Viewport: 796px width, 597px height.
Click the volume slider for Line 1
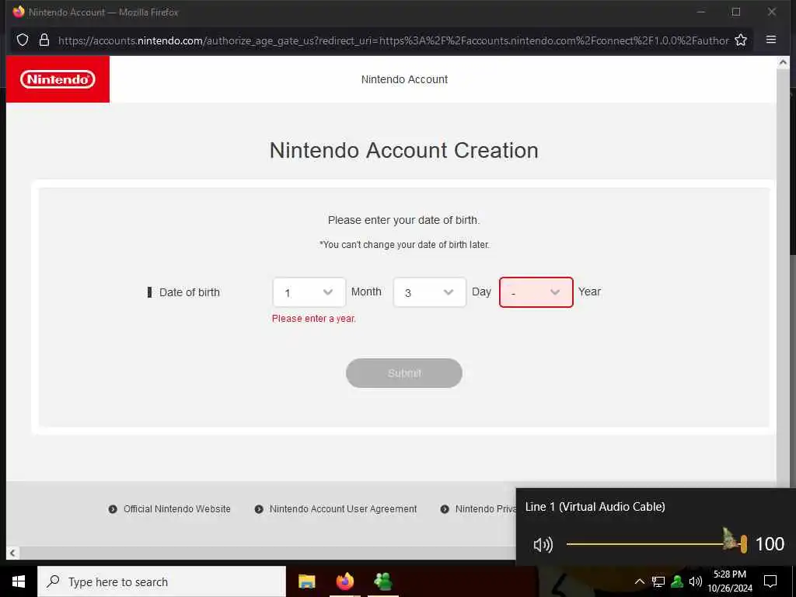point(656,544)
